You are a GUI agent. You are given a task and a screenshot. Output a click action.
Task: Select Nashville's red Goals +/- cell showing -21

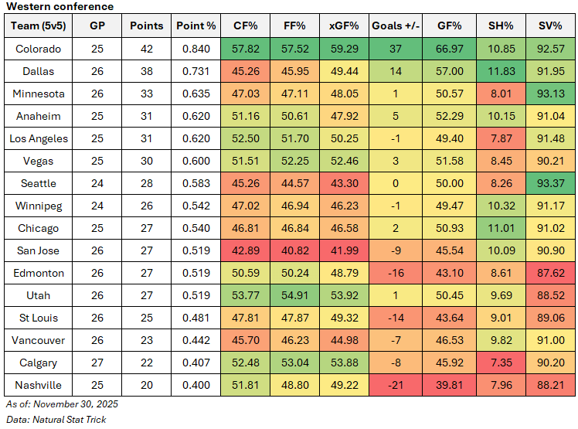coord(395,385)
